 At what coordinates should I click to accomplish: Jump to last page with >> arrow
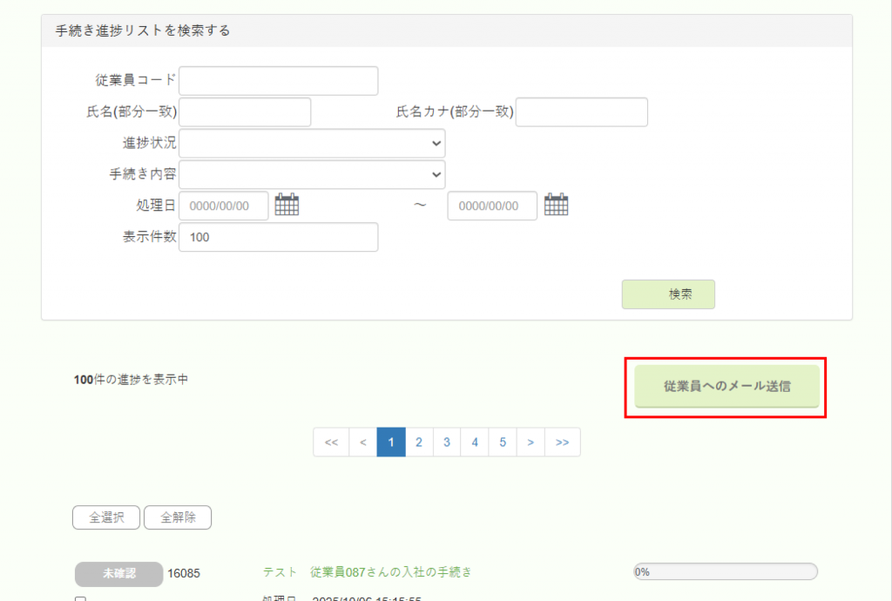[562, 442]
